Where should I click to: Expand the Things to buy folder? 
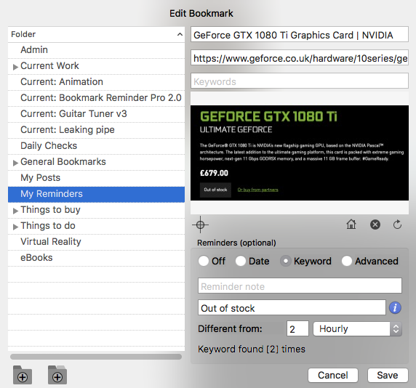point(15,211)
